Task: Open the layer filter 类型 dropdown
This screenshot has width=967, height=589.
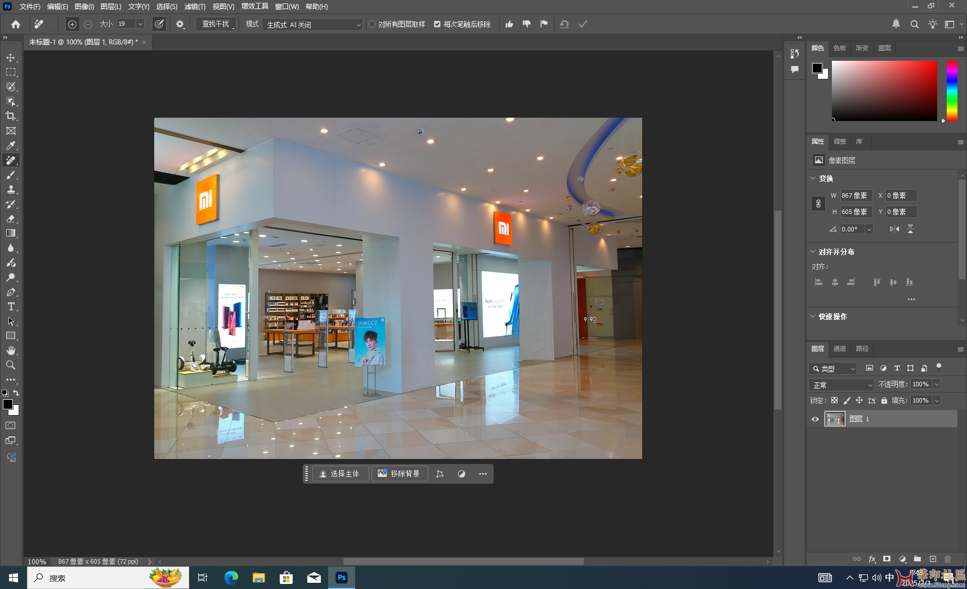Action: [x=833, y=368]
